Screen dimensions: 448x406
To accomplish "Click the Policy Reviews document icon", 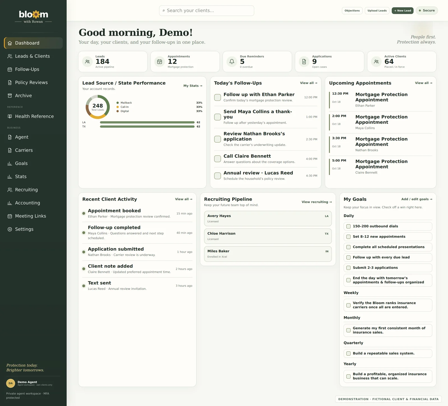I will [x=10, y=83].
